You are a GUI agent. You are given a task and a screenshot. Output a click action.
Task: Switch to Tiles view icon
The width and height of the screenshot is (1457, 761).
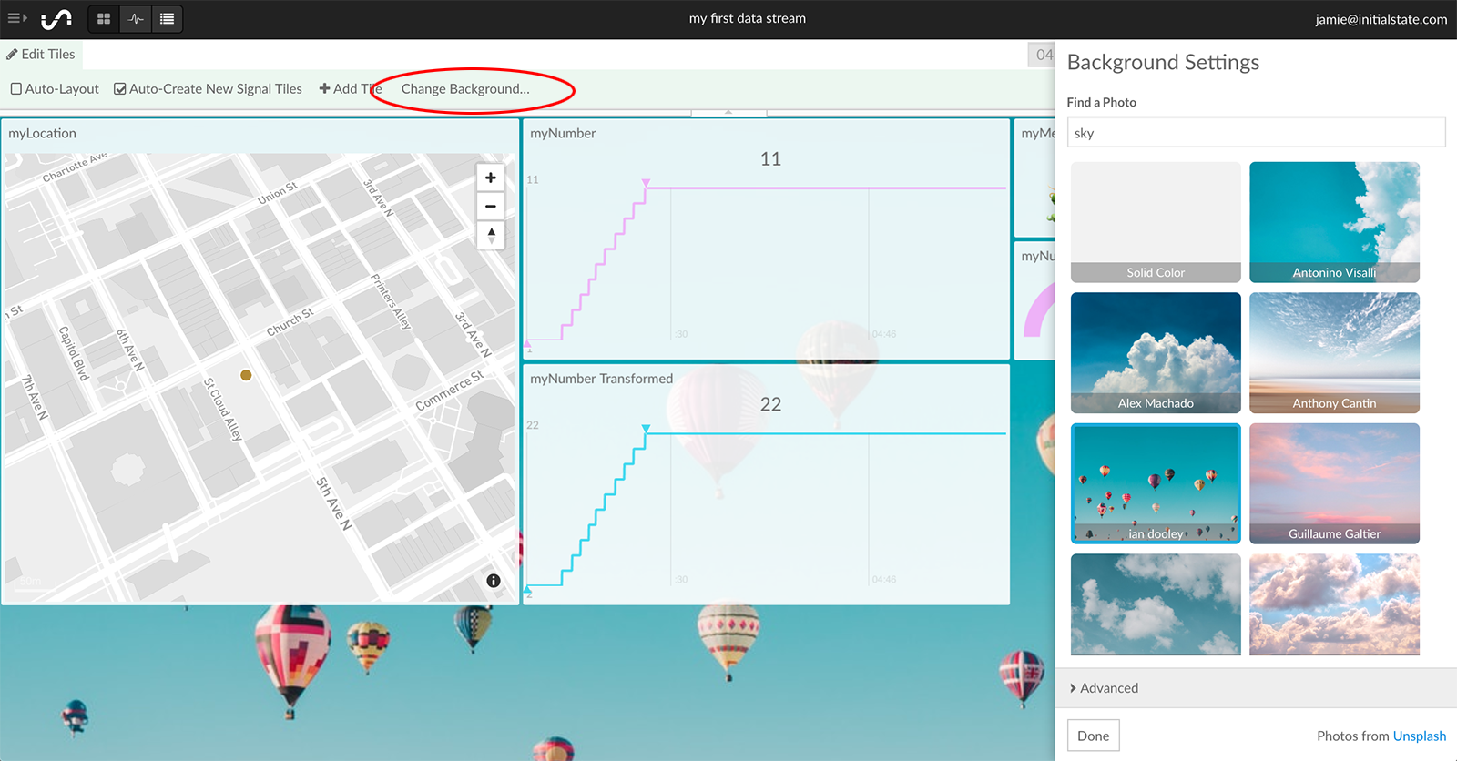point(104,19)
